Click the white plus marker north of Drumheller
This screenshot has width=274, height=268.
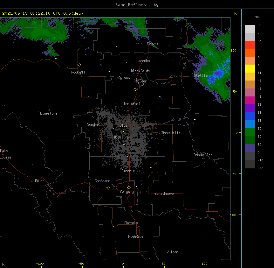[195, 119]
